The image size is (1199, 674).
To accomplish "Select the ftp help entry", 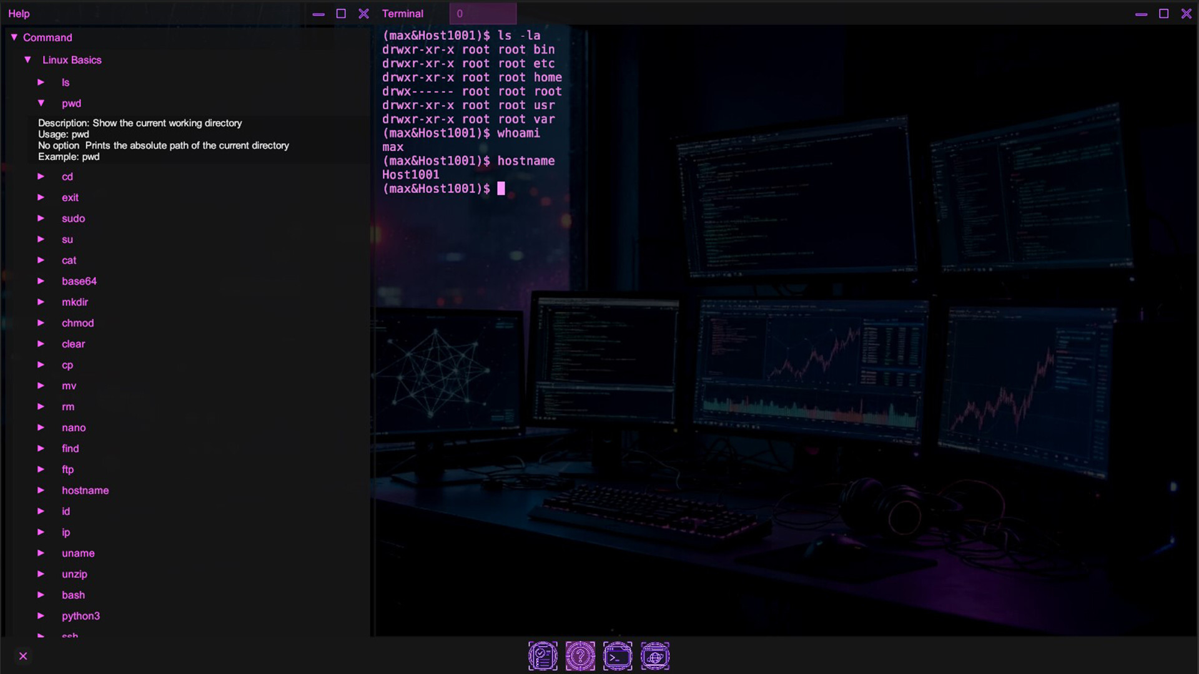I will click(x=67, y=469).
